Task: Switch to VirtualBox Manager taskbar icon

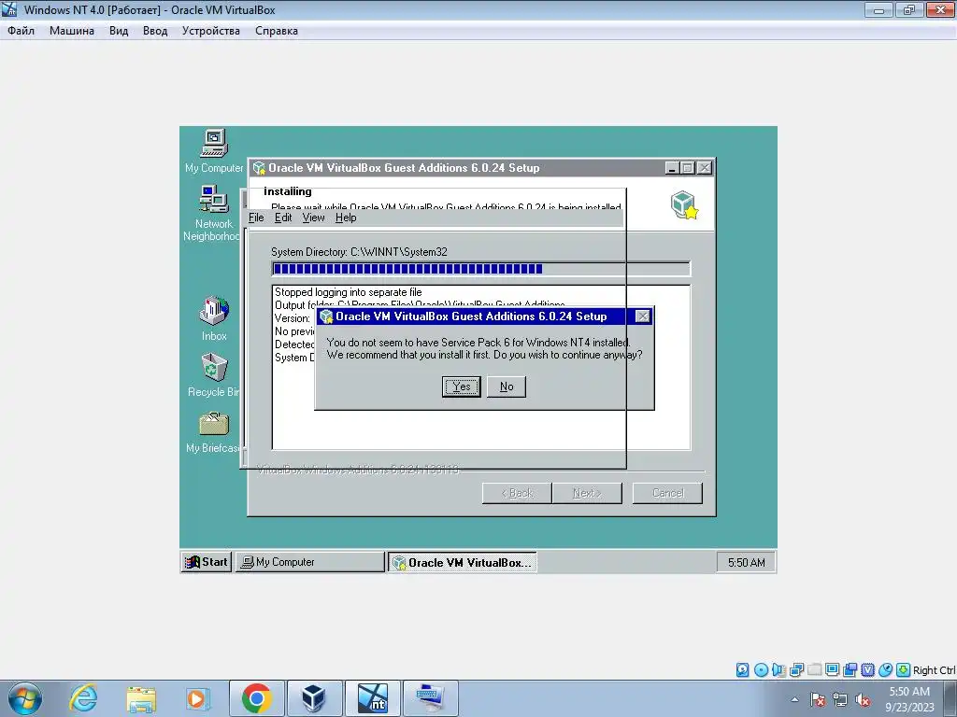Action: tap(314, 698)
